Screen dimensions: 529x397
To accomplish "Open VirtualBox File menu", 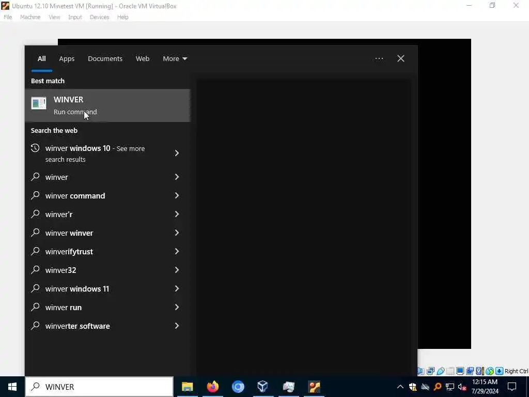I will [x=8, y=17].
